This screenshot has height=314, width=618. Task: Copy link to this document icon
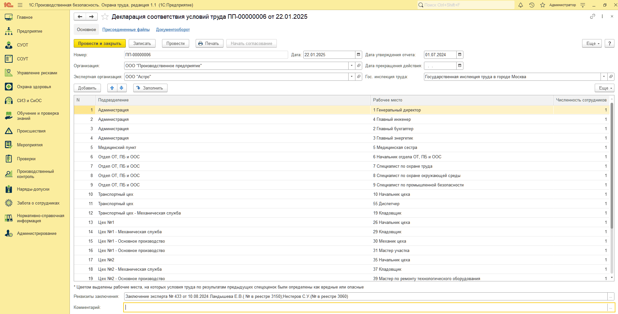pyautogui.click(x=592, y=16)
